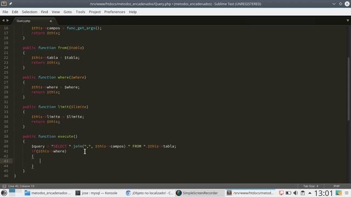The width and height of the screenshot is (351, 197).
Task: Switch to ¡Objeto no localizado! browser window
Action: (x=149, y=193)
